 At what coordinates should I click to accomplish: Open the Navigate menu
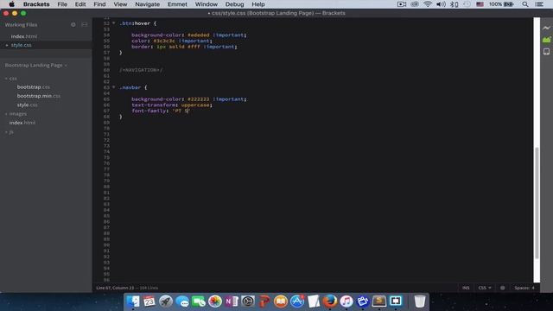pyautogui.click(x=147, y=4)
